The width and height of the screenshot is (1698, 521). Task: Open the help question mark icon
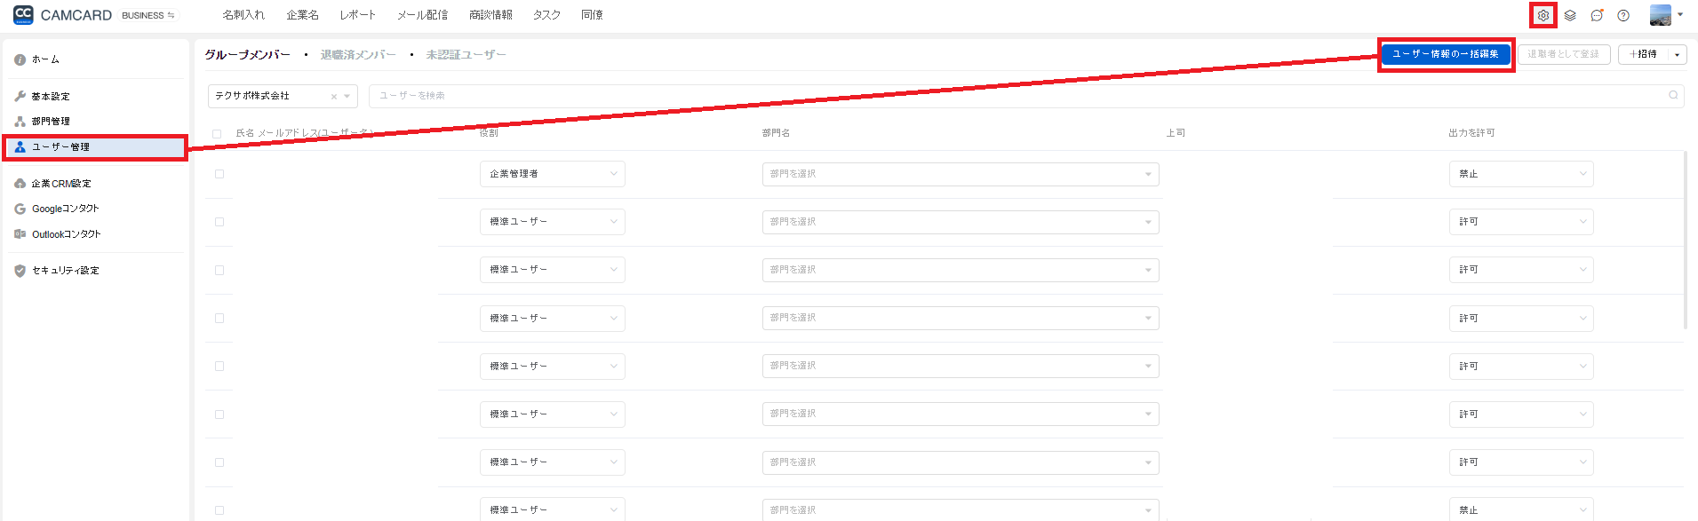[1623, 15]
